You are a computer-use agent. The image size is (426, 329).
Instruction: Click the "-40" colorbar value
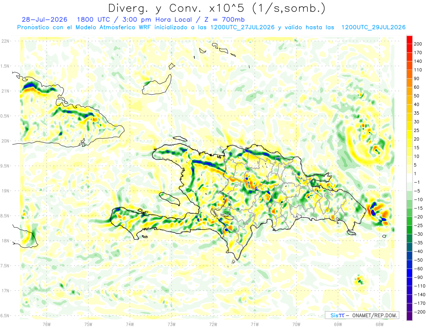pos(418,251)
